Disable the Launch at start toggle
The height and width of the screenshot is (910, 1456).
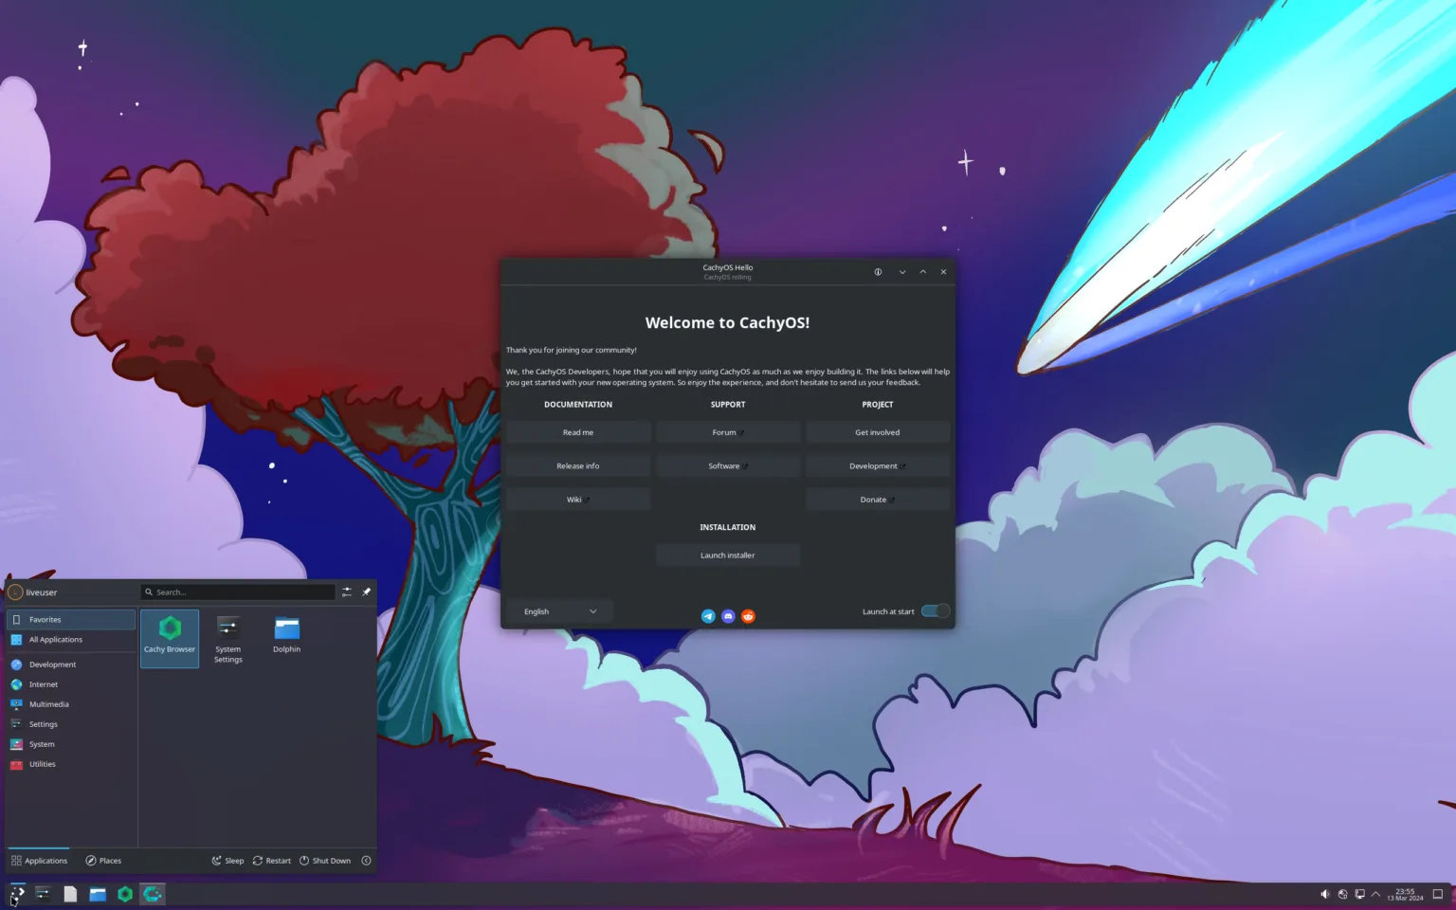pyautogui.click(x=935, y=611)
